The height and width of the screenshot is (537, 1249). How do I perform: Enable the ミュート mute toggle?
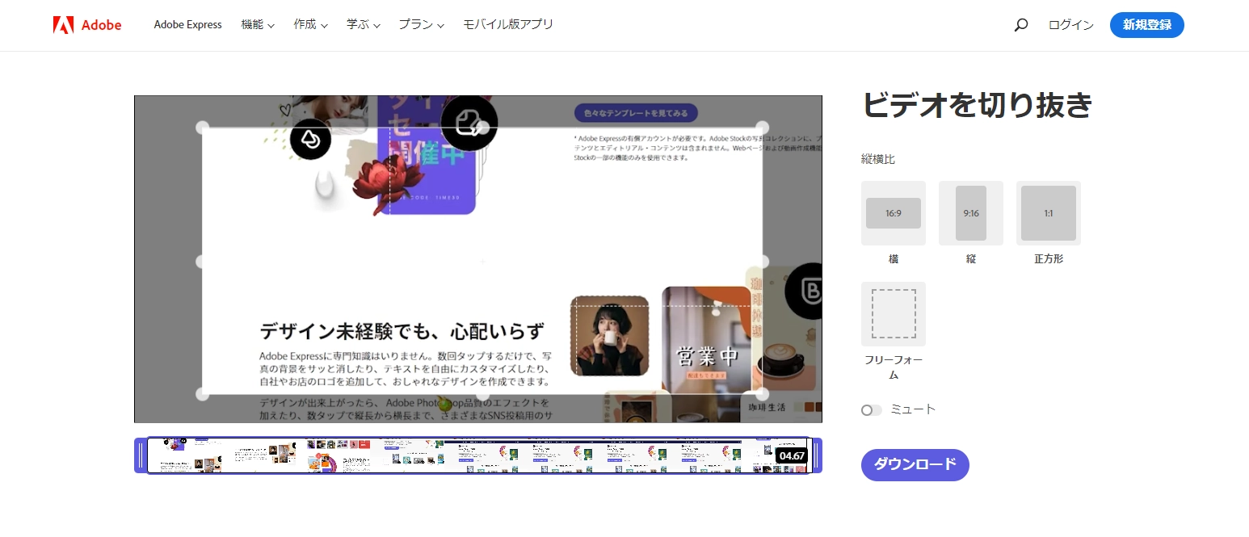pyautogui.click(x=871, y=409)
